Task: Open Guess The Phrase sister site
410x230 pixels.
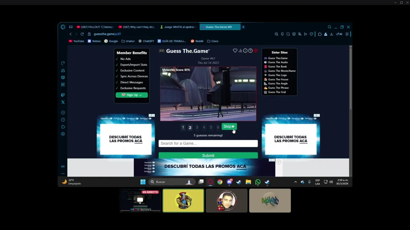Action: click(276, 88)
